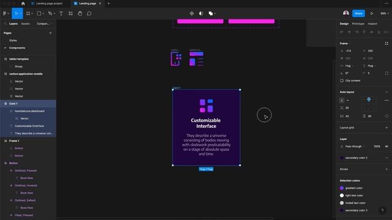The width and height of the screenshot is (392, 220).
Task: Open shape tools dropdown arrow
Action: [43, 13]
